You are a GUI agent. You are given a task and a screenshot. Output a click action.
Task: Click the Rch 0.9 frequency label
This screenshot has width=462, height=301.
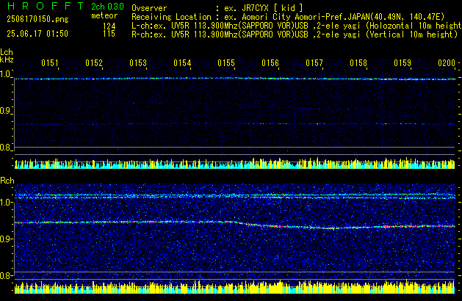pos(6,239)
